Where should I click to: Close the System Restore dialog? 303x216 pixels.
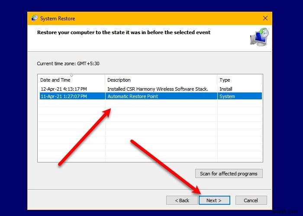(x=265, y=18)
